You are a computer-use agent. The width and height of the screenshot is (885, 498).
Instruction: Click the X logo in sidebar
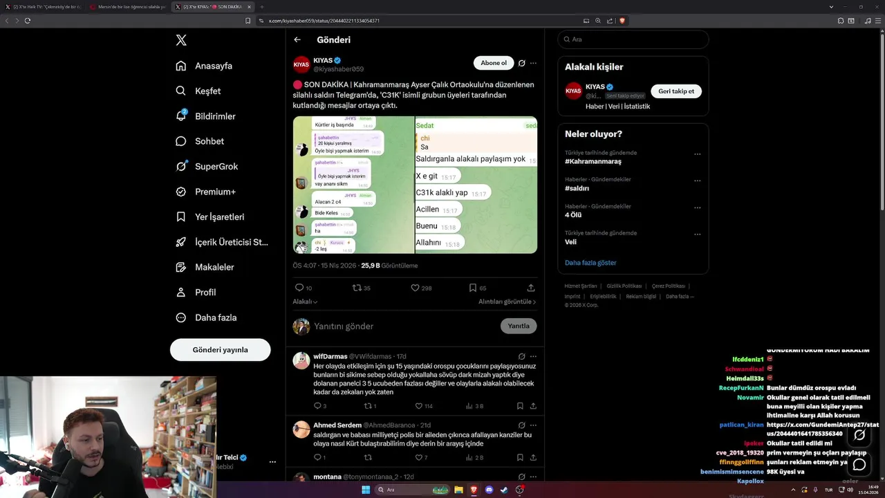point(181,40)
